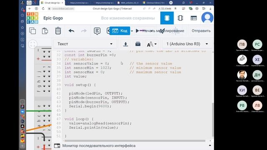Click the 122 отзыва reviews link
The width and height of the screenshot is (267, 150).
click(165, 8)
